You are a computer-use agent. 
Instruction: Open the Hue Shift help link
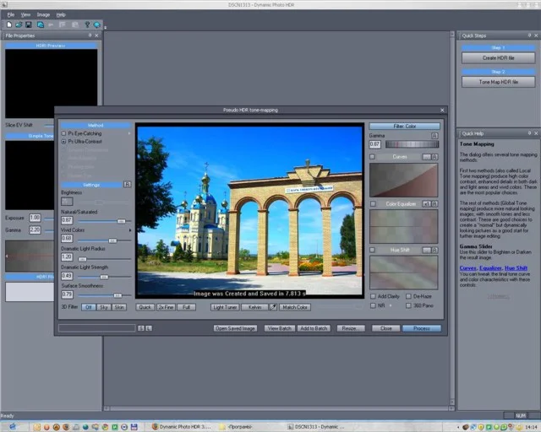pos(516,268)
